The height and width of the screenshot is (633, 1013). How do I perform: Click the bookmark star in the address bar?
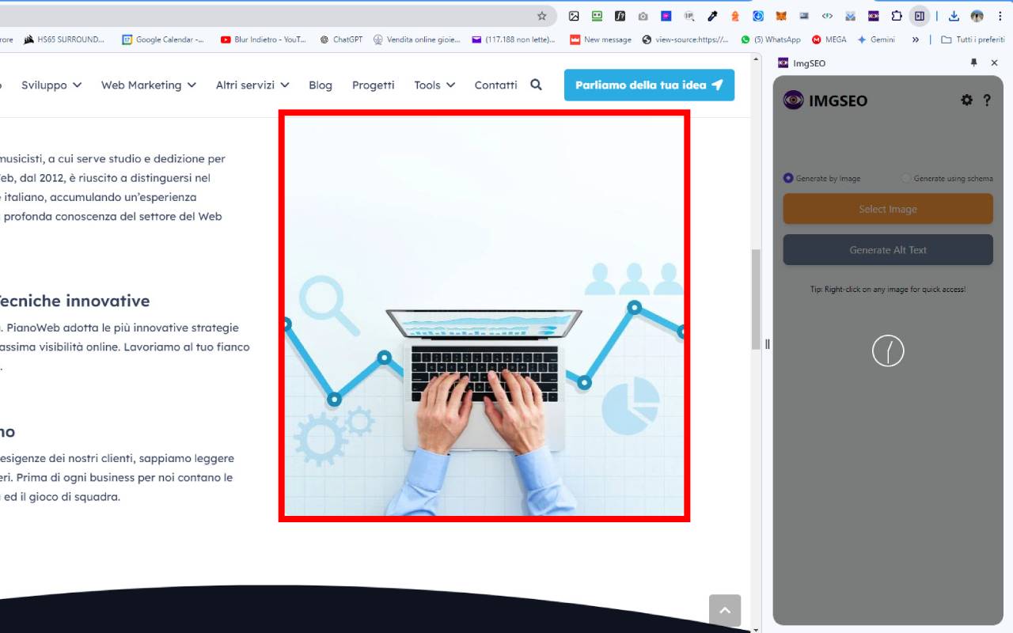click(541, 15)
